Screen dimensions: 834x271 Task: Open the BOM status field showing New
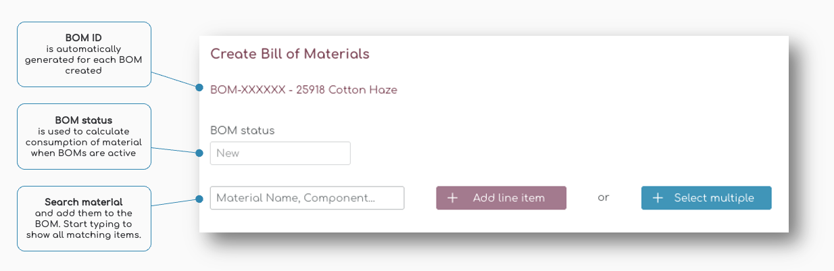(280, 153)
